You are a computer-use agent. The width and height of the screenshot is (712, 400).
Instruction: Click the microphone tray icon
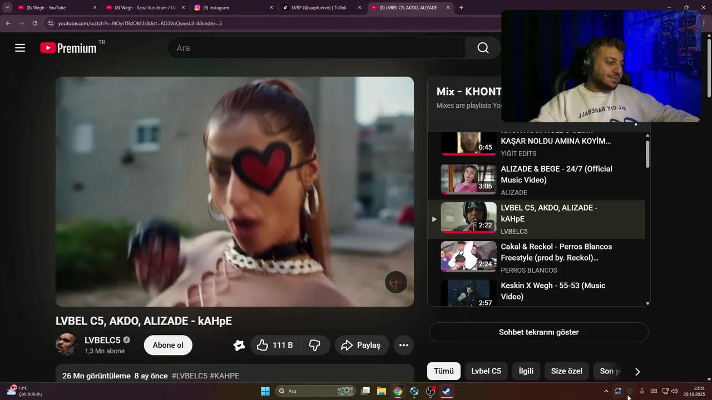click(642, 391)
